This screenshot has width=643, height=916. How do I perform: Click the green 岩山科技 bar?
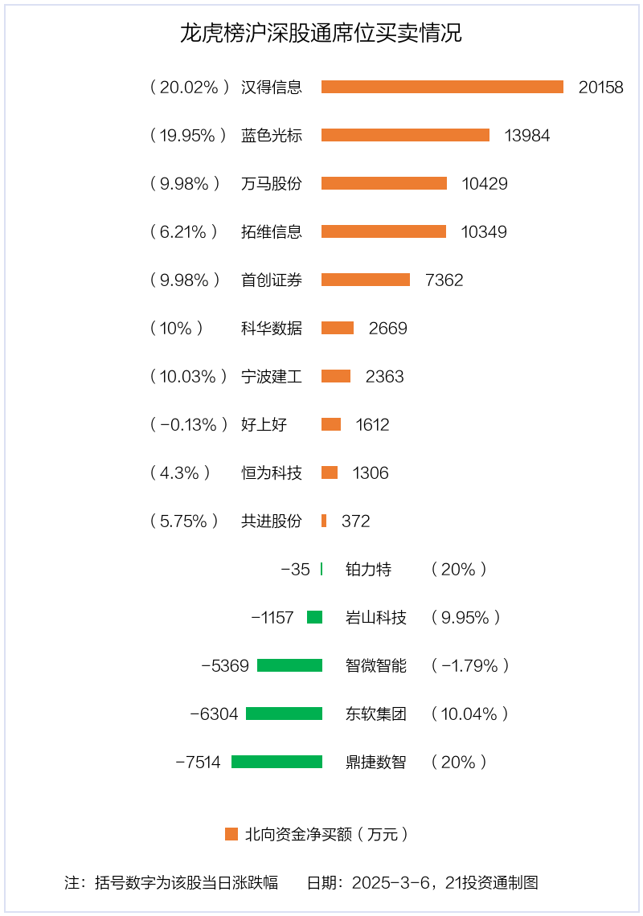pyautogui.click(x=314, y=617)
